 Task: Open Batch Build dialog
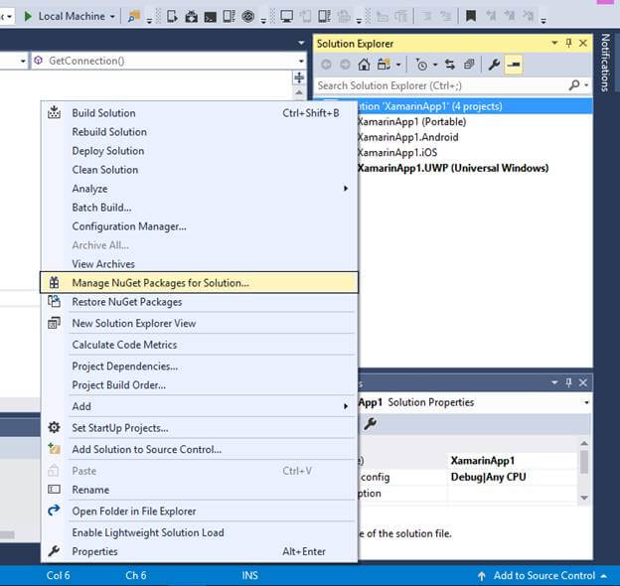(x=200, y=208)
